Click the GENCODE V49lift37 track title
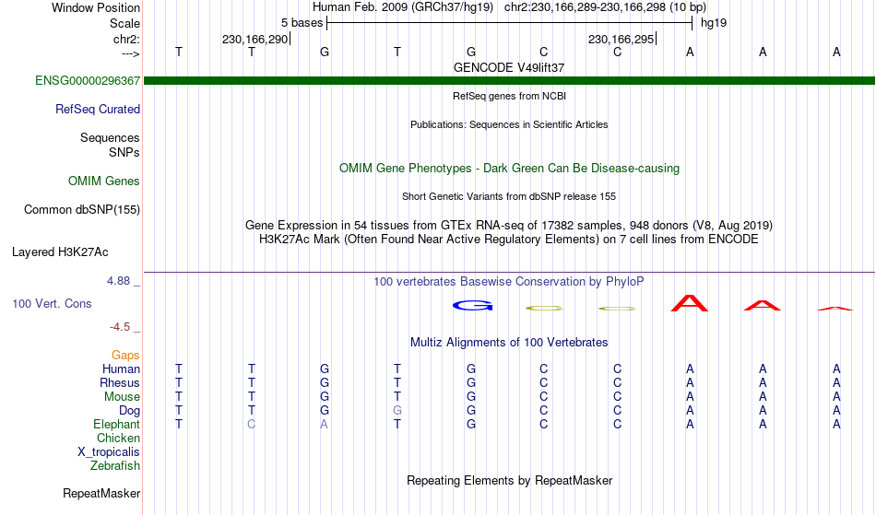876x515 pixels. tap(509, 67)
